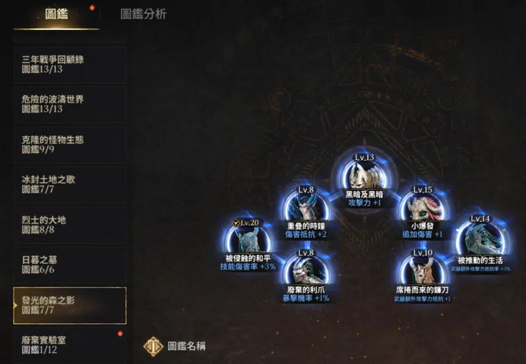The height and width of the screenshot is (364, 526).
Task: Select 烈士的大地 codex entry
Action: pyautogui.click(x=70, y=225)
